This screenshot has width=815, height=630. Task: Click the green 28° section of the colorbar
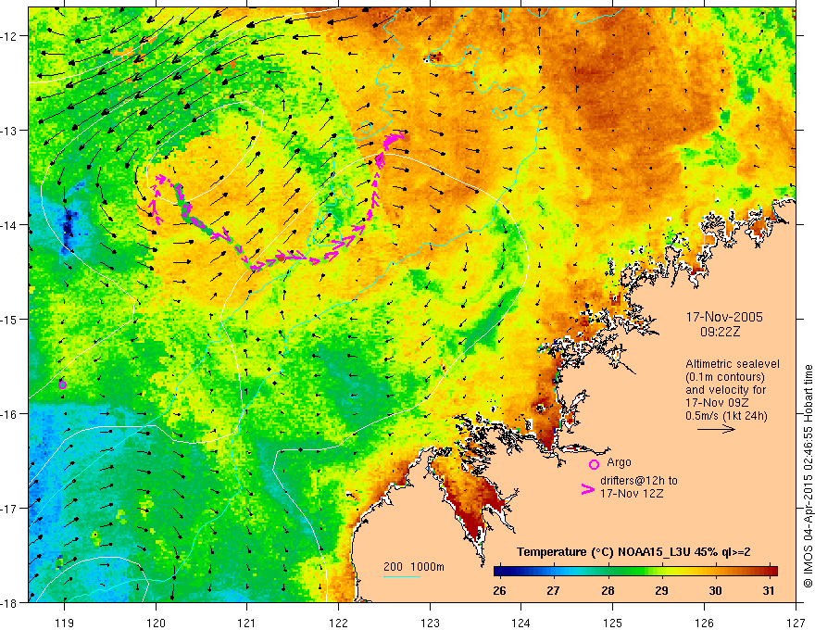tap(608, 572)
